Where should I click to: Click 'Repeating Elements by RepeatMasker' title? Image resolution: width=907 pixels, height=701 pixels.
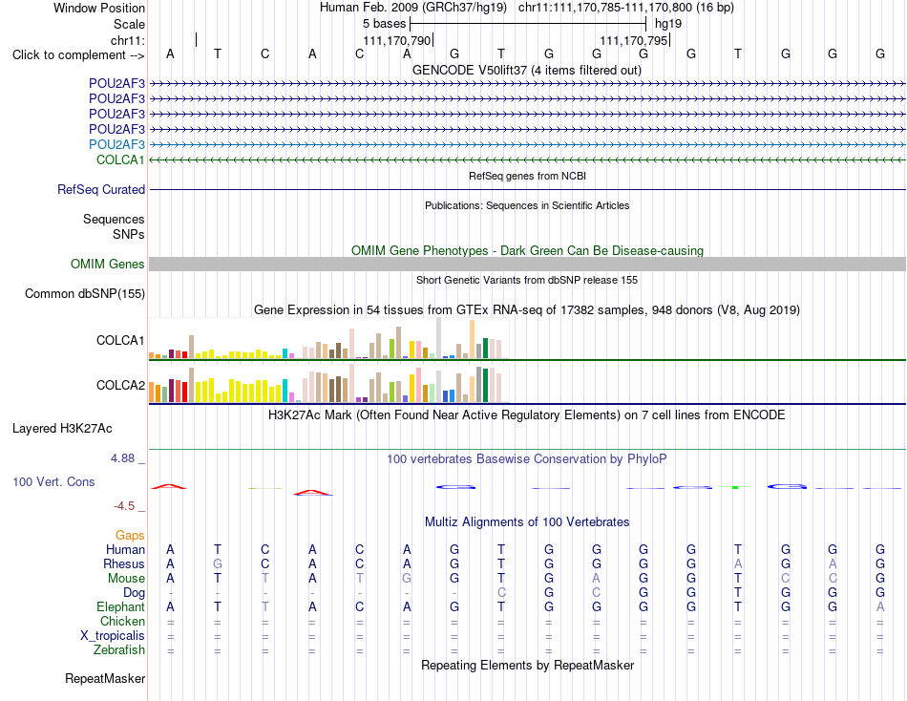(527, 665)
